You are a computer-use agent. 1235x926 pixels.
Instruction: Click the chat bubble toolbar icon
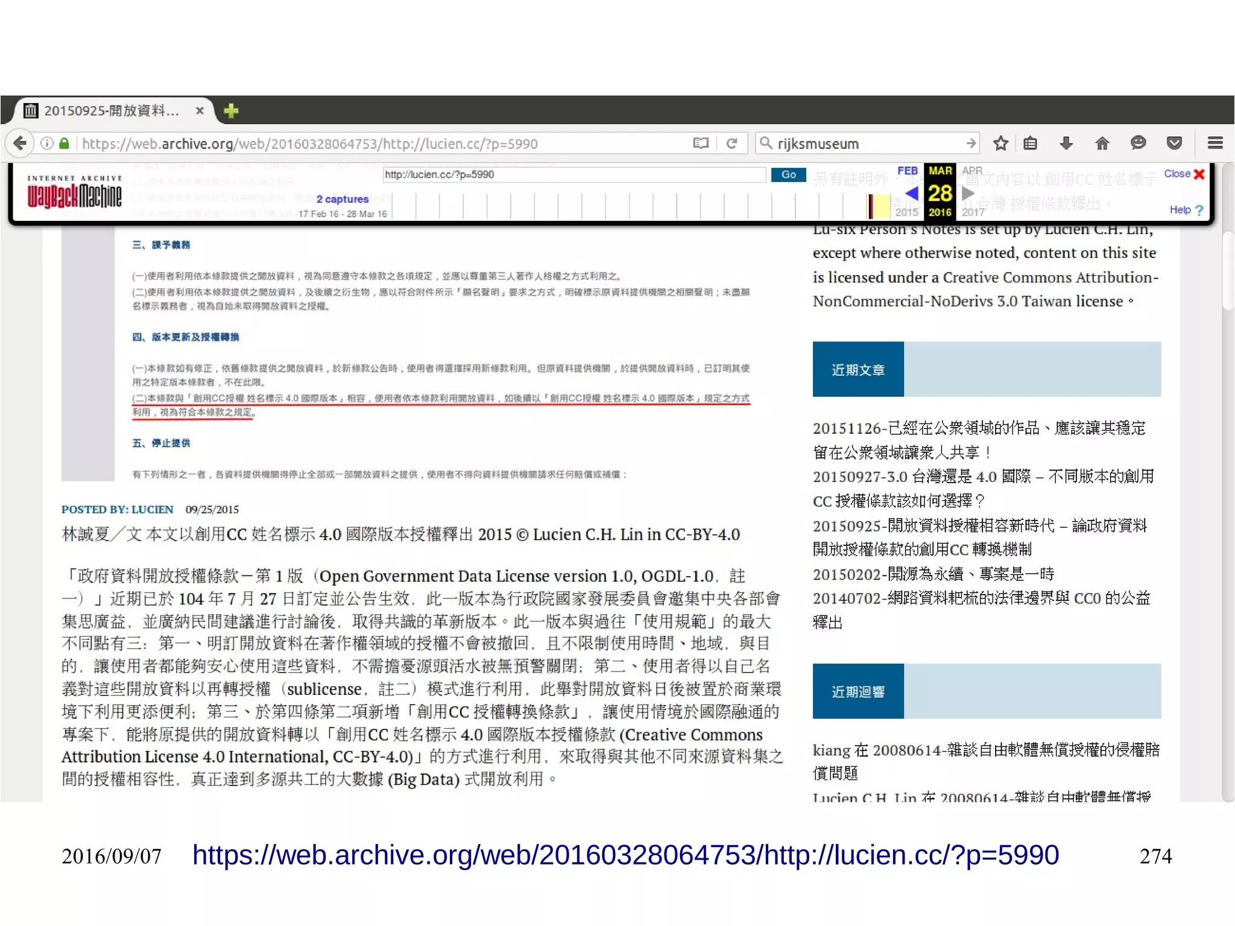click(x=1138, y=143)
